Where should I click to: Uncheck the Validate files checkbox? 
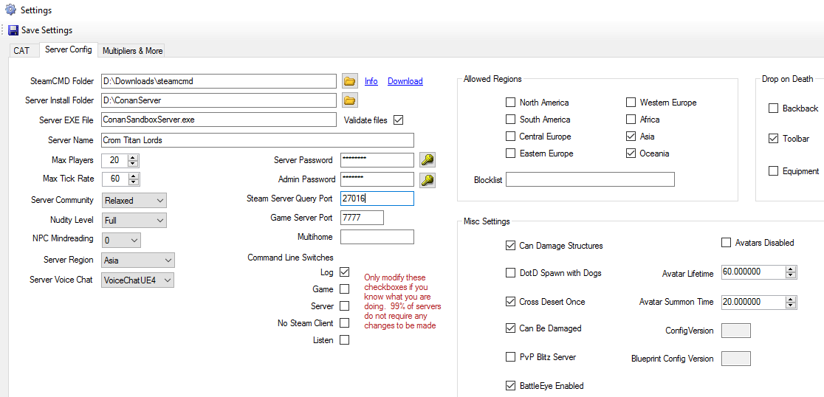click(x=399, y=120)
